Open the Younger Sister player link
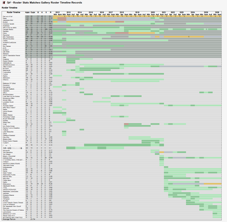227x222 pixels. (8, 106)
